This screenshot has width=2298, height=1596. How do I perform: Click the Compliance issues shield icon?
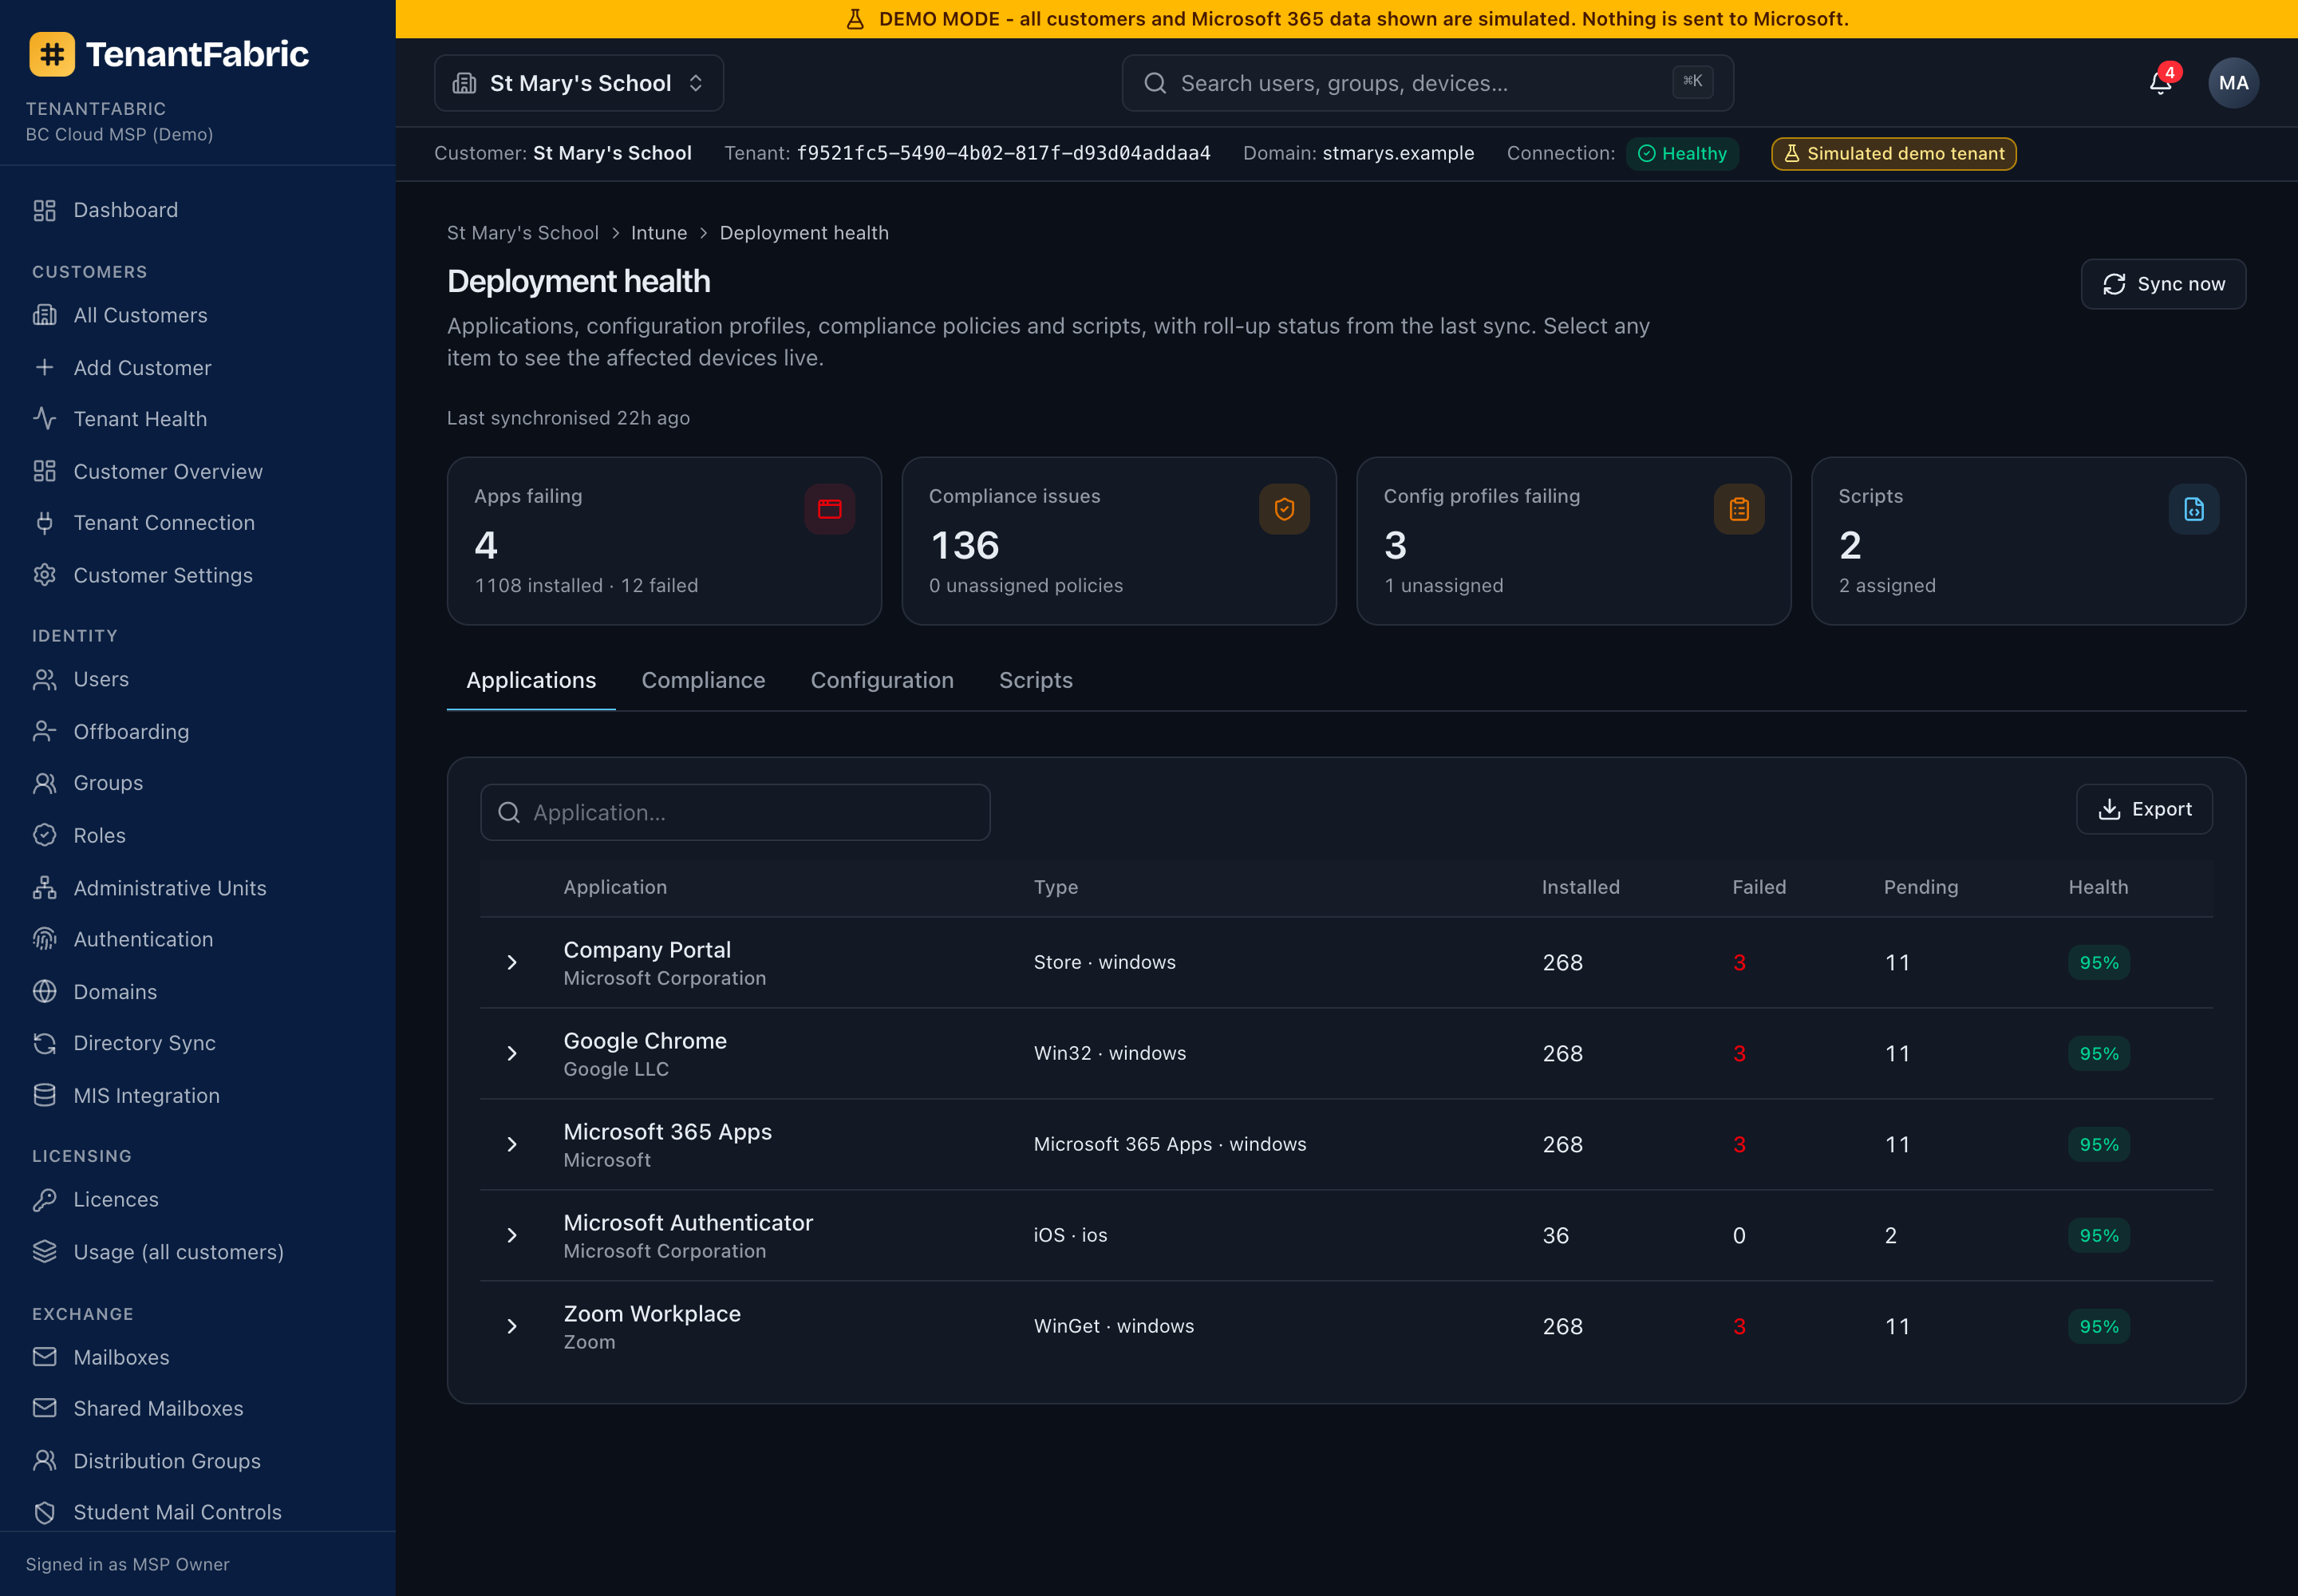tap(1284, 509)
